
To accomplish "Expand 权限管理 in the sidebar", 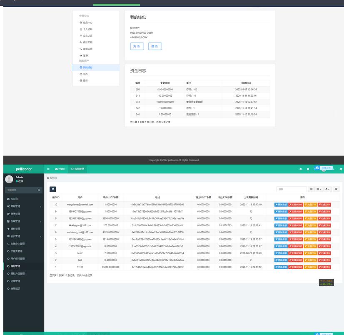I will (22, 221).
